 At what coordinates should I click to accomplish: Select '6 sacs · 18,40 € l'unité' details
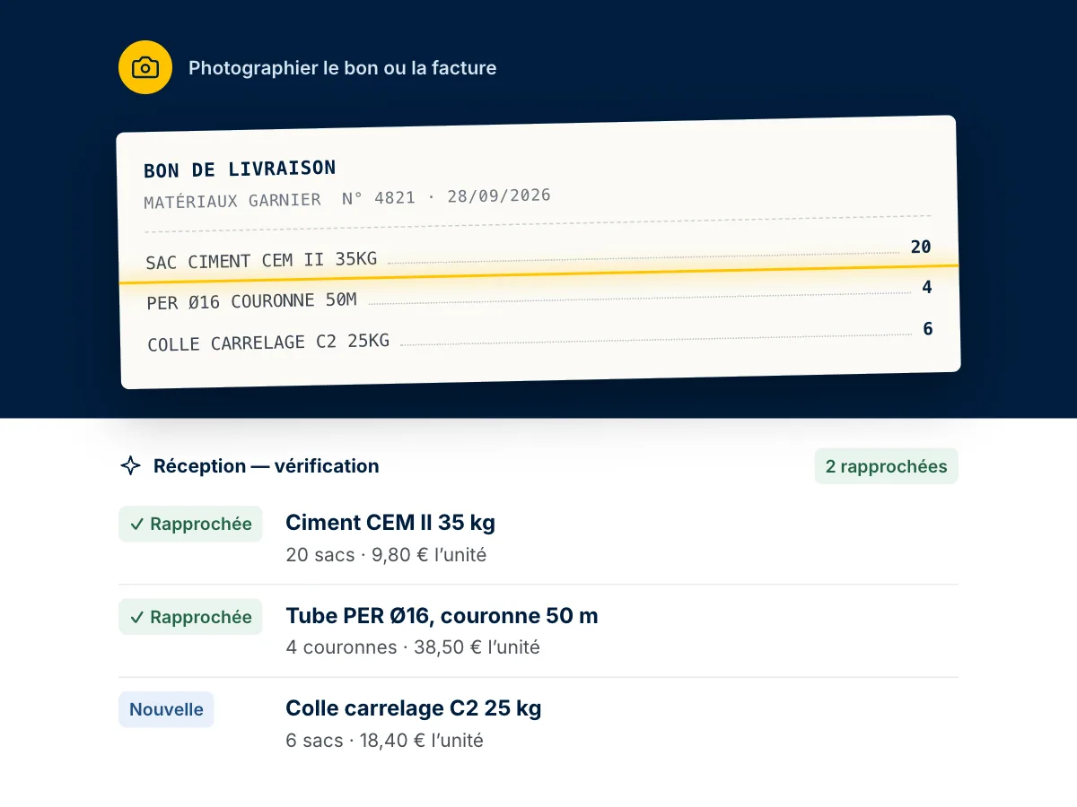point(384,741)
